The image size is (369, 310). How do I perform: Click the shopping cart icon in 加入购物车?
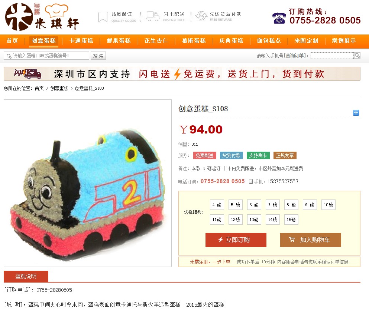coord(292,240)
